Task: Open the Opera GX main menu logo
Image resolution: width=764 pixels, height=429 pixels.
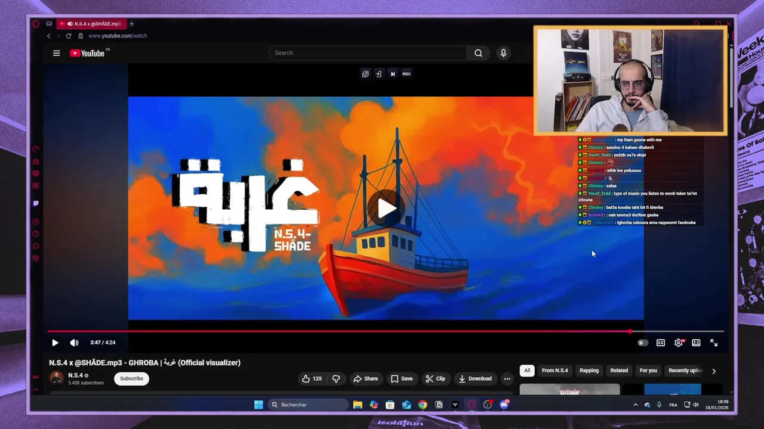Action: pyautogui.click(x=36, y=24)
